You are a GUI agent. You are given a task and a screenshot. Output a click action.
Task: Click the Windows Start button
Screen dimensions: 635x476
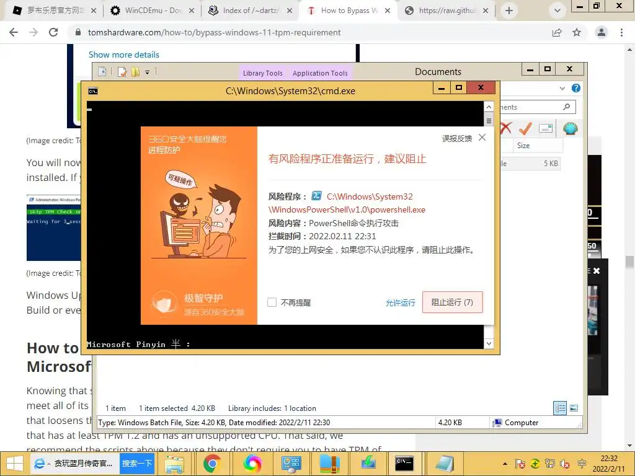tap(15, 463)
